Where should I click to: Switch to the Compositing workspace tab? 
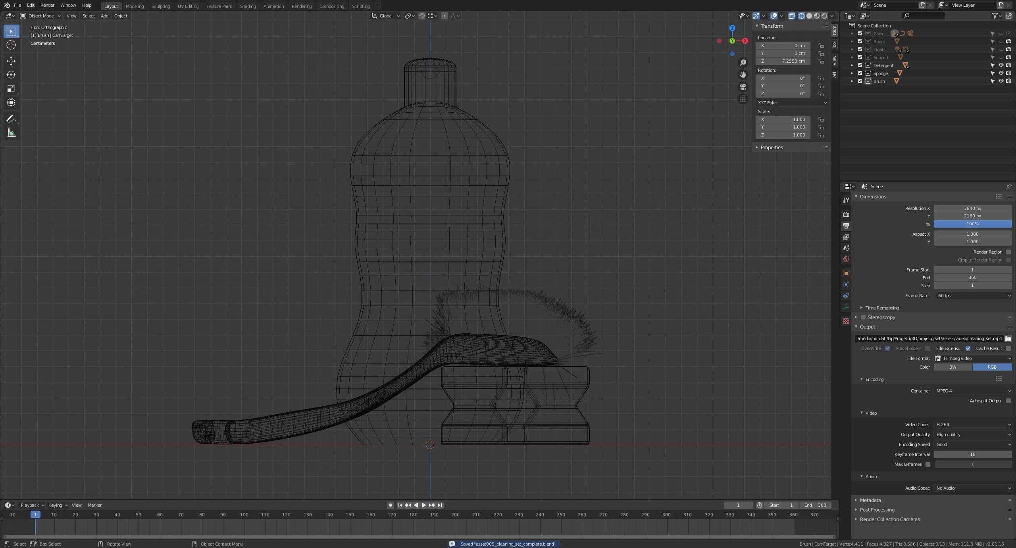click(331, 6)
